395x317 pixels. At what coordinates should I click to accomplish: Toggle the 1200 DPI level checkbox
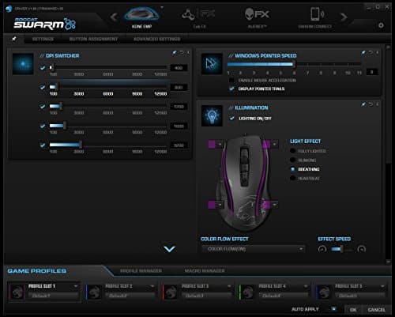tap(43, 107)
